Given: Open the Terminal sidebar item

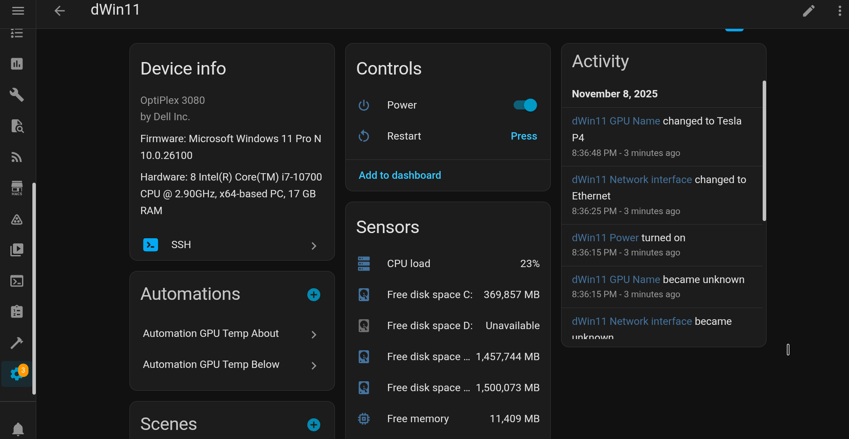Looking at the screenshot, I should coord(17,281).
